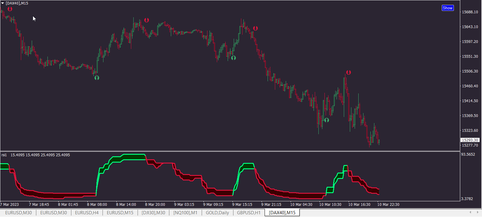Select the red sell arrow near 10 Mar 16:30
The width and height of the screenshot is (482, 217).
[x=349, y=73]
